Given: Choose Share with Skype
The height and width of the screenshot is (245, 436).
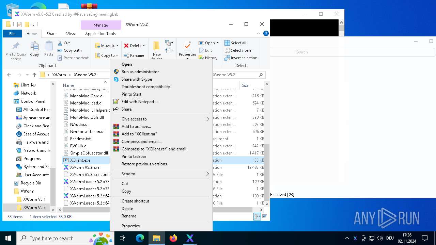Looking at the screenshot, I should [x=161, y=79].
